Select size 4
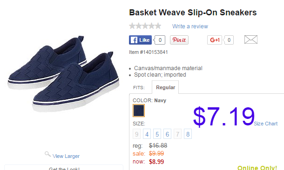The image size is (284, 170). pyautogui.click(x=147, y=134)
